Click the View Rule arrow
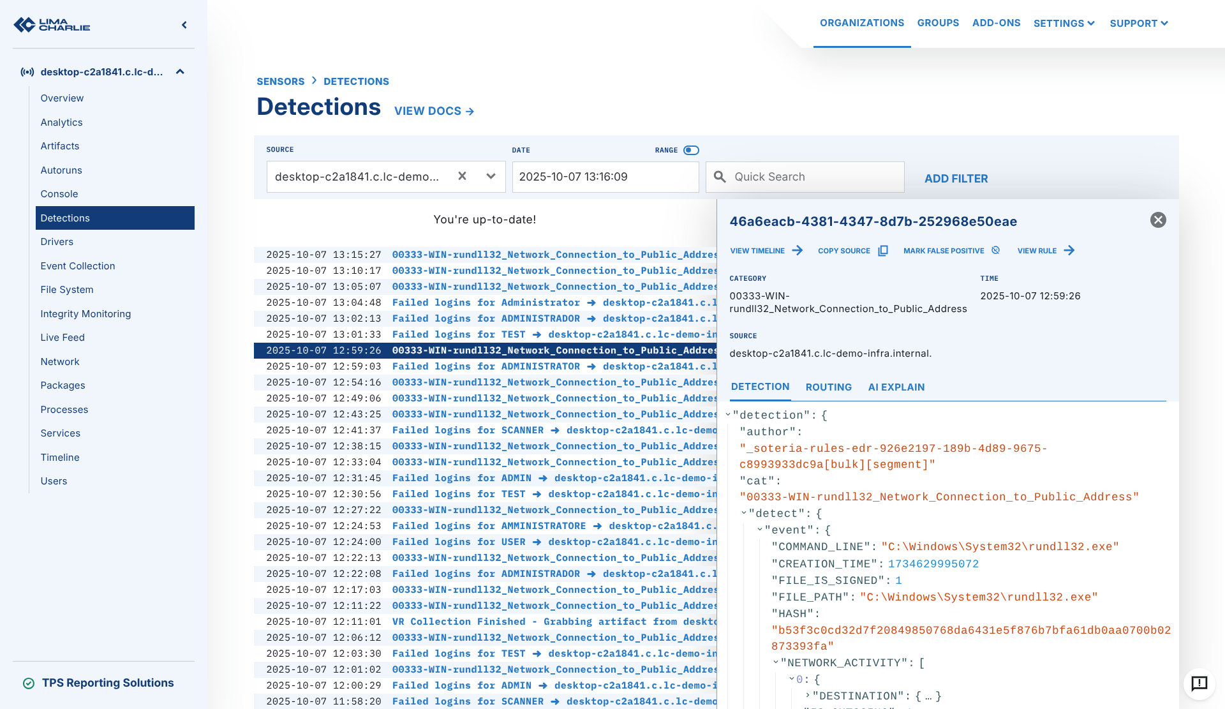The image size is (1225, 709). [1069, 250]
